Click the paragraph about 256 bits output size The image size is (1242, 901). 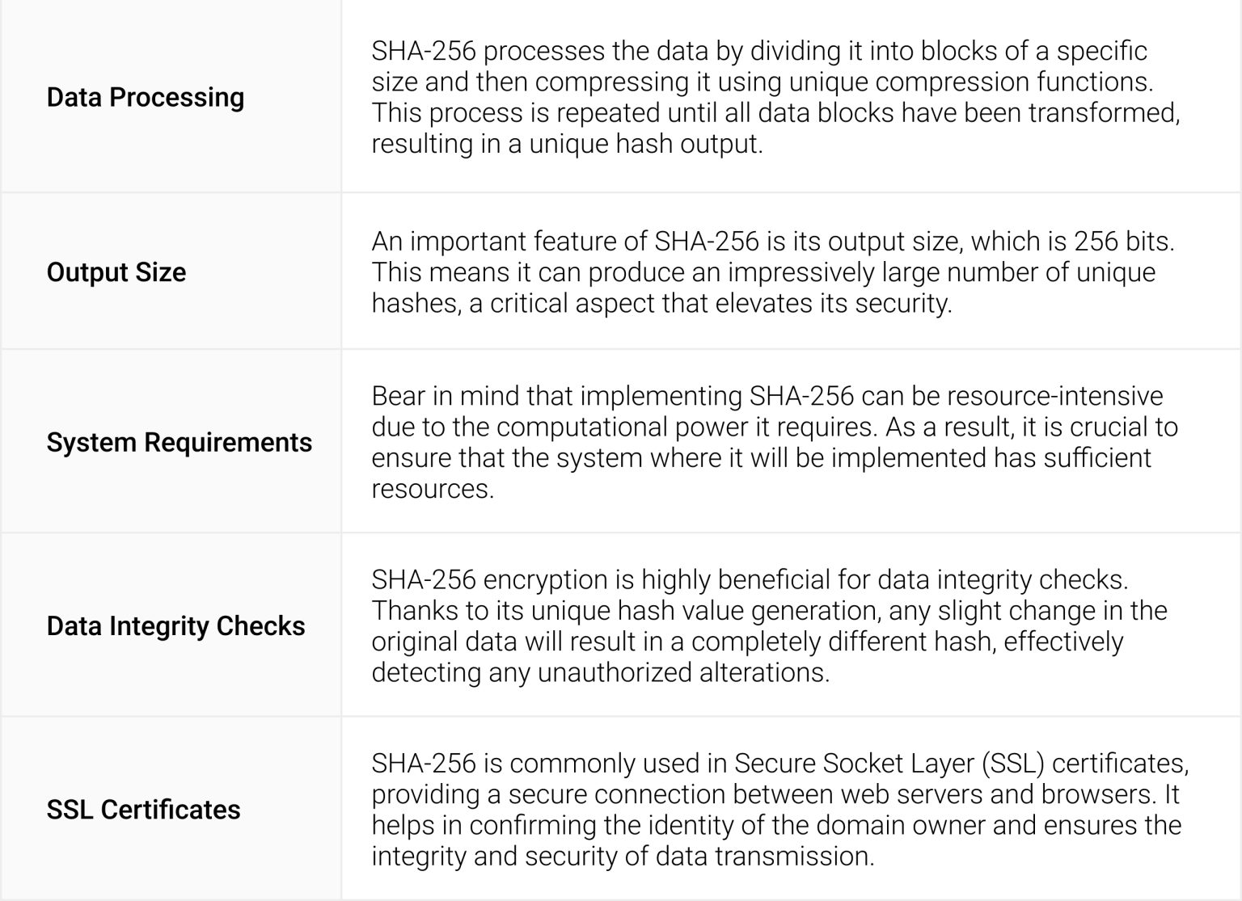(x=773, y=272)
